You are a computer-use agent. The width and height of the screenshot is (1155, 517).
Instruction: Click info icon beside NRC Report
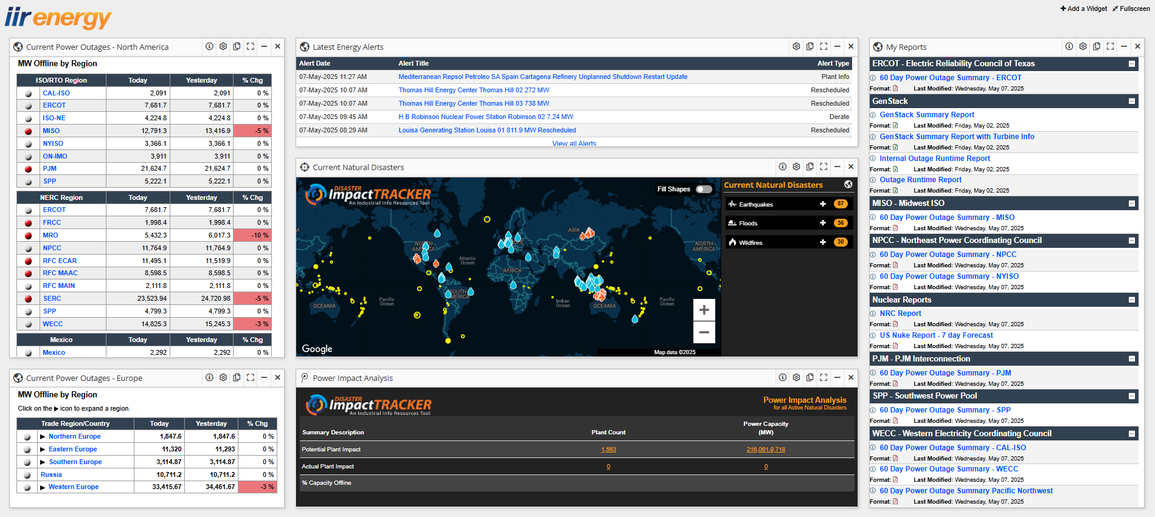point(873,313)
